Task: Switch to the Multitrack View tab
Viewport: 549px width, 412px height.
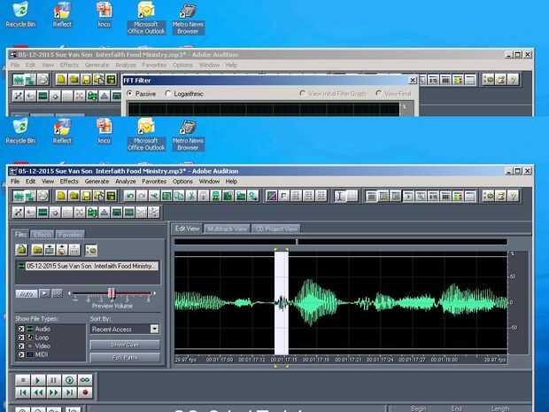Action: click(227, 229)
